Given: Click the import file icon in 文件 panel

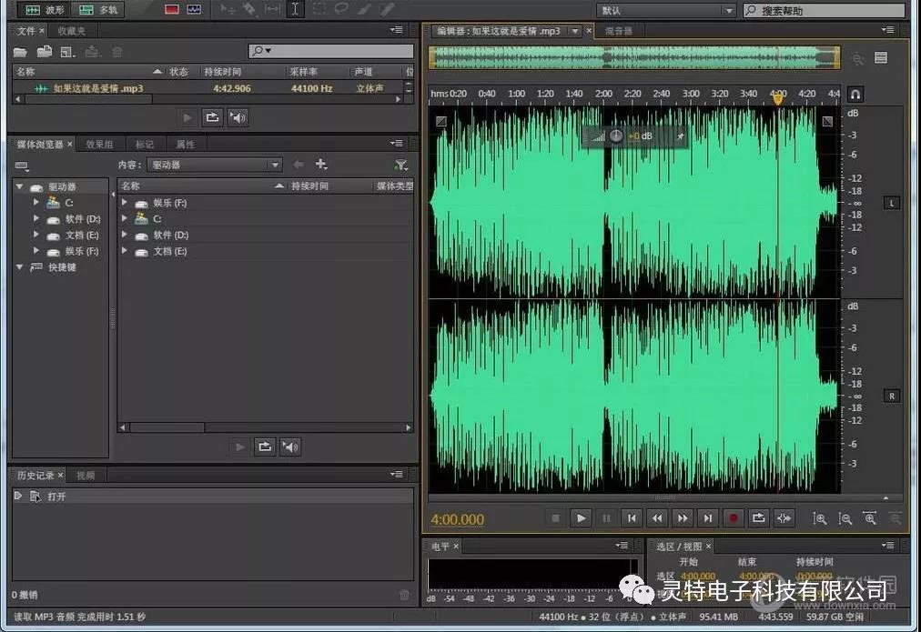Looking at the screenshot, I should click(x=45, y=52).
